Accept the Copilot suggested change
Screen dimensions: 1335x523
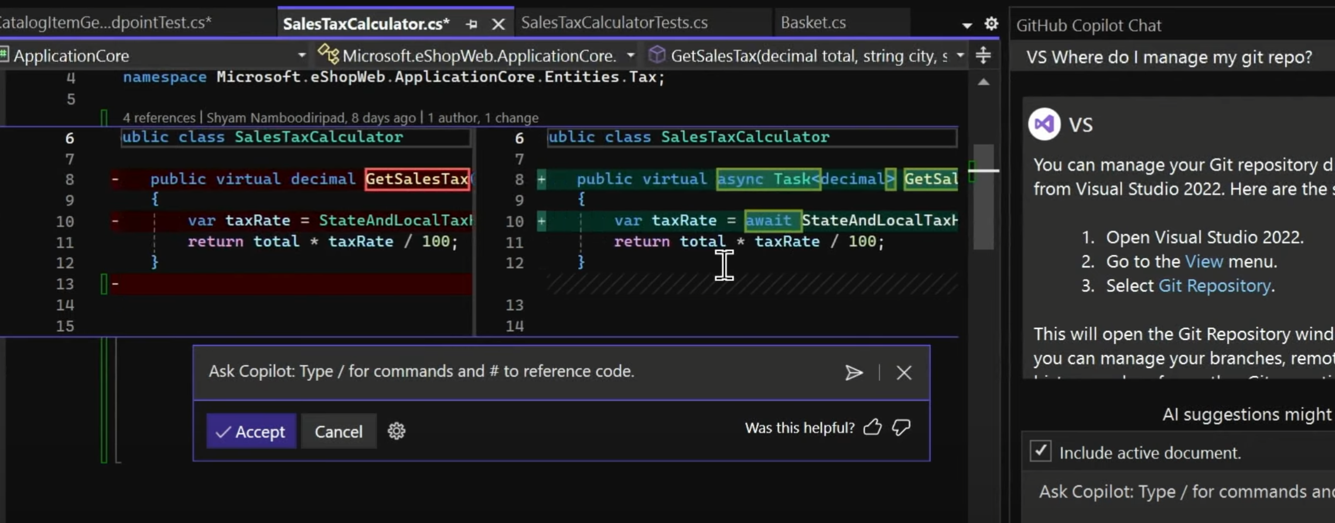pyautogui.click(x=251, y=432)
